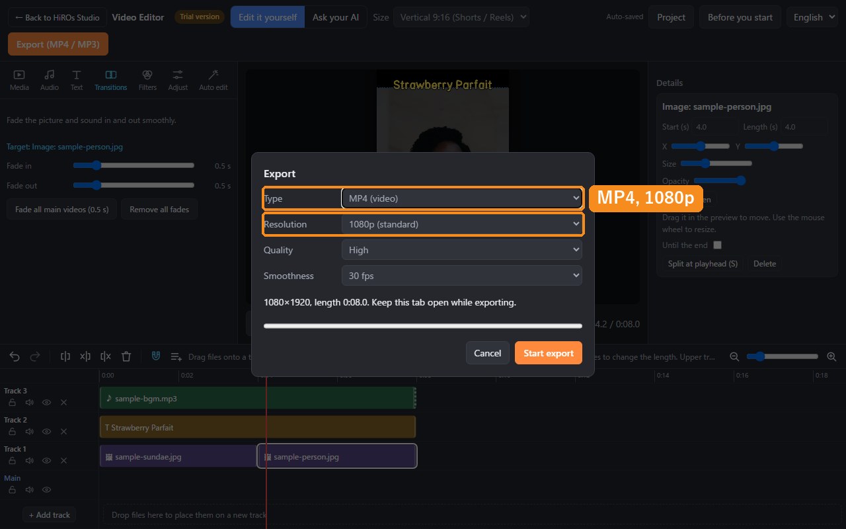Open the English language dropdown

click(x=812, y=17)
